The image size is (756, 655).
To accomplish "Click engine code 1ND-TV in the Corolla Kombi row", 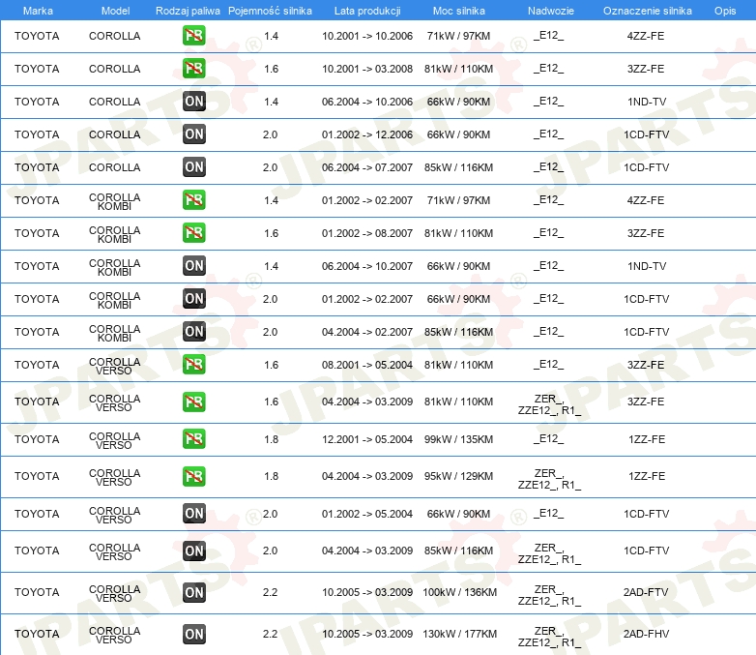I will [x=647, y=266].
